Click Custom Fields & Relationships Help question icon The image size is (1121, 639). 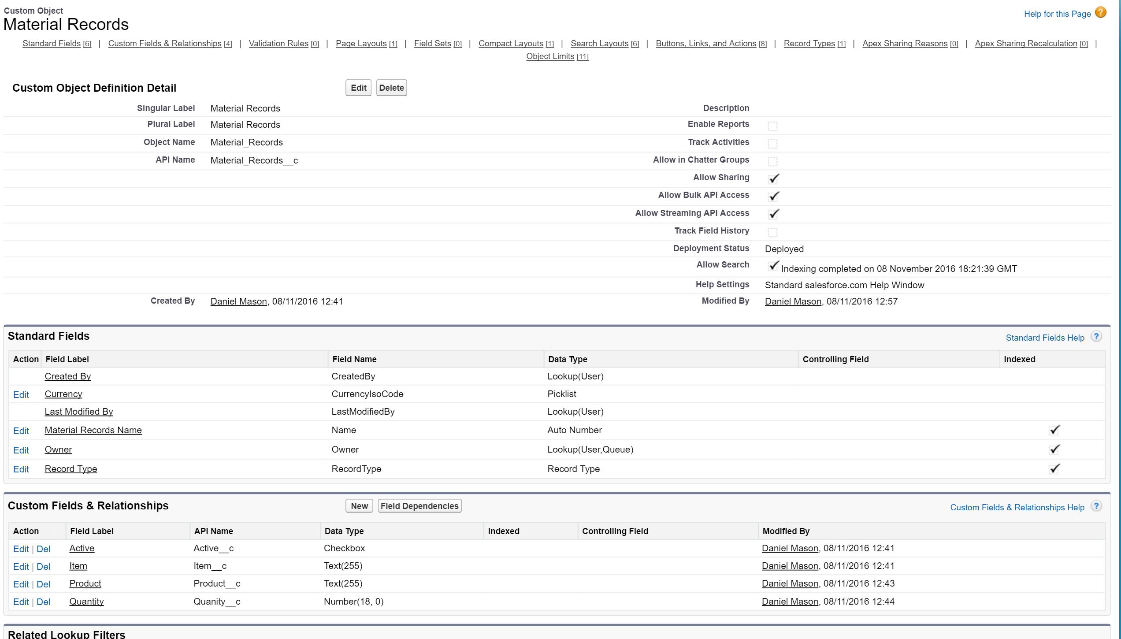[x=1096, y=506]
